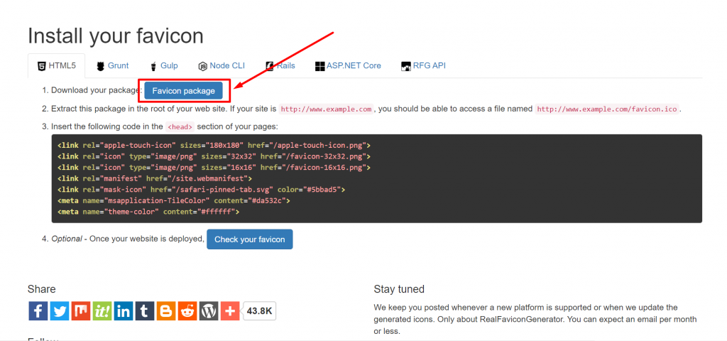The width and height of the screenshot is (727, 341).
Task: Share via the Flipboard icon
Action: tap(81, 311)
